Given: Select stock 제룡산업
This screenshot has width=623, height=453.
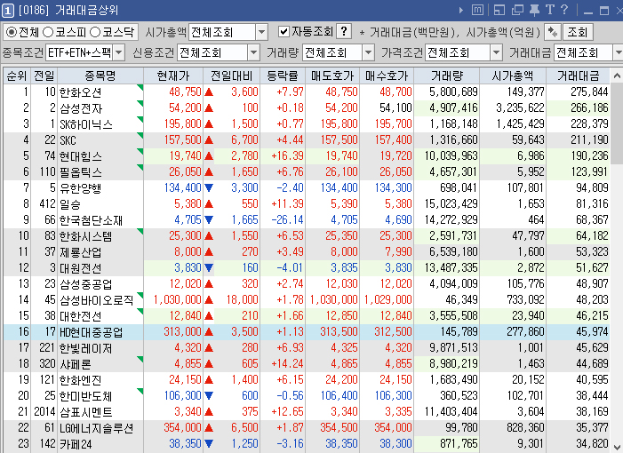Looking at the screenshot, I should tap(80, 252).
